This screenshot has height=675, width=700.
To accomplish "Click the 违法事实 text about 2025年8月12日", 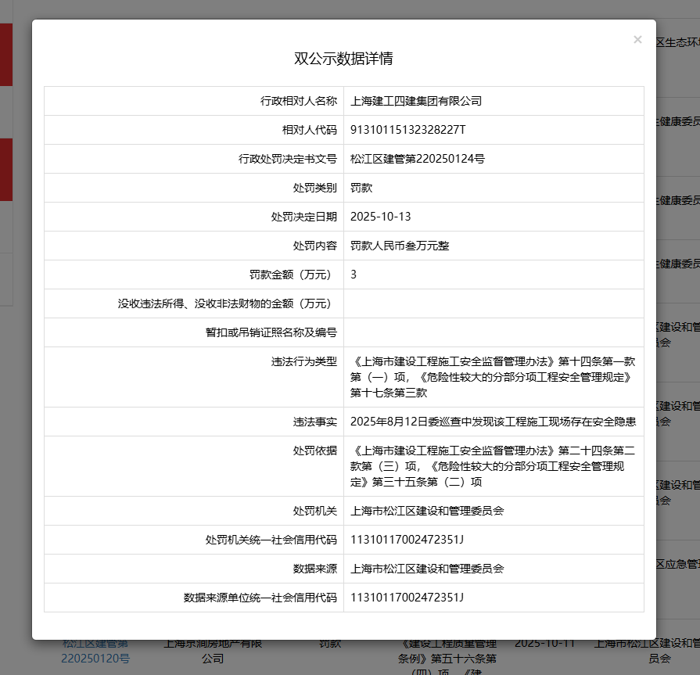I will [493, 422].
